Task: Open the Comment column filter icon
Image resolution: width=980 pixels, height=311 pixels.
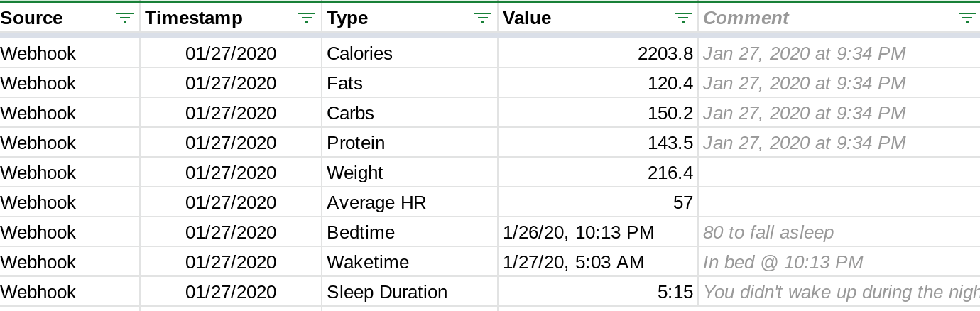Action: tap(967, 18)
